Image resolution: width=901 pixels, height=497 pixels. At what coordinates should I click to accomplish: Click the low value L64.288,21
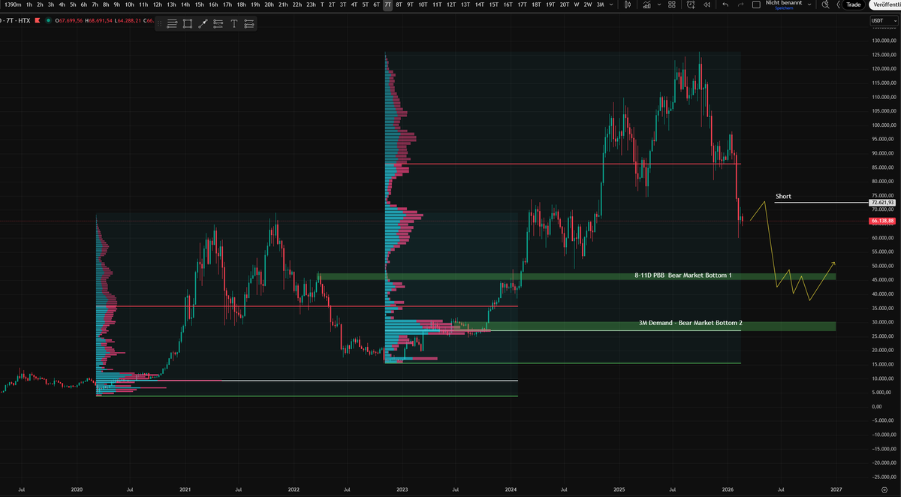click(x=128, y=20)
